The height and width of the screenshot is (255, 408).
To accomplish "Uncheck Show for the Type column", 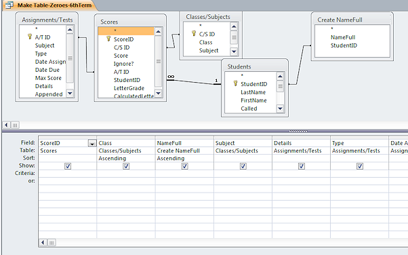I will pyautogui.click(x=360, y=166).
